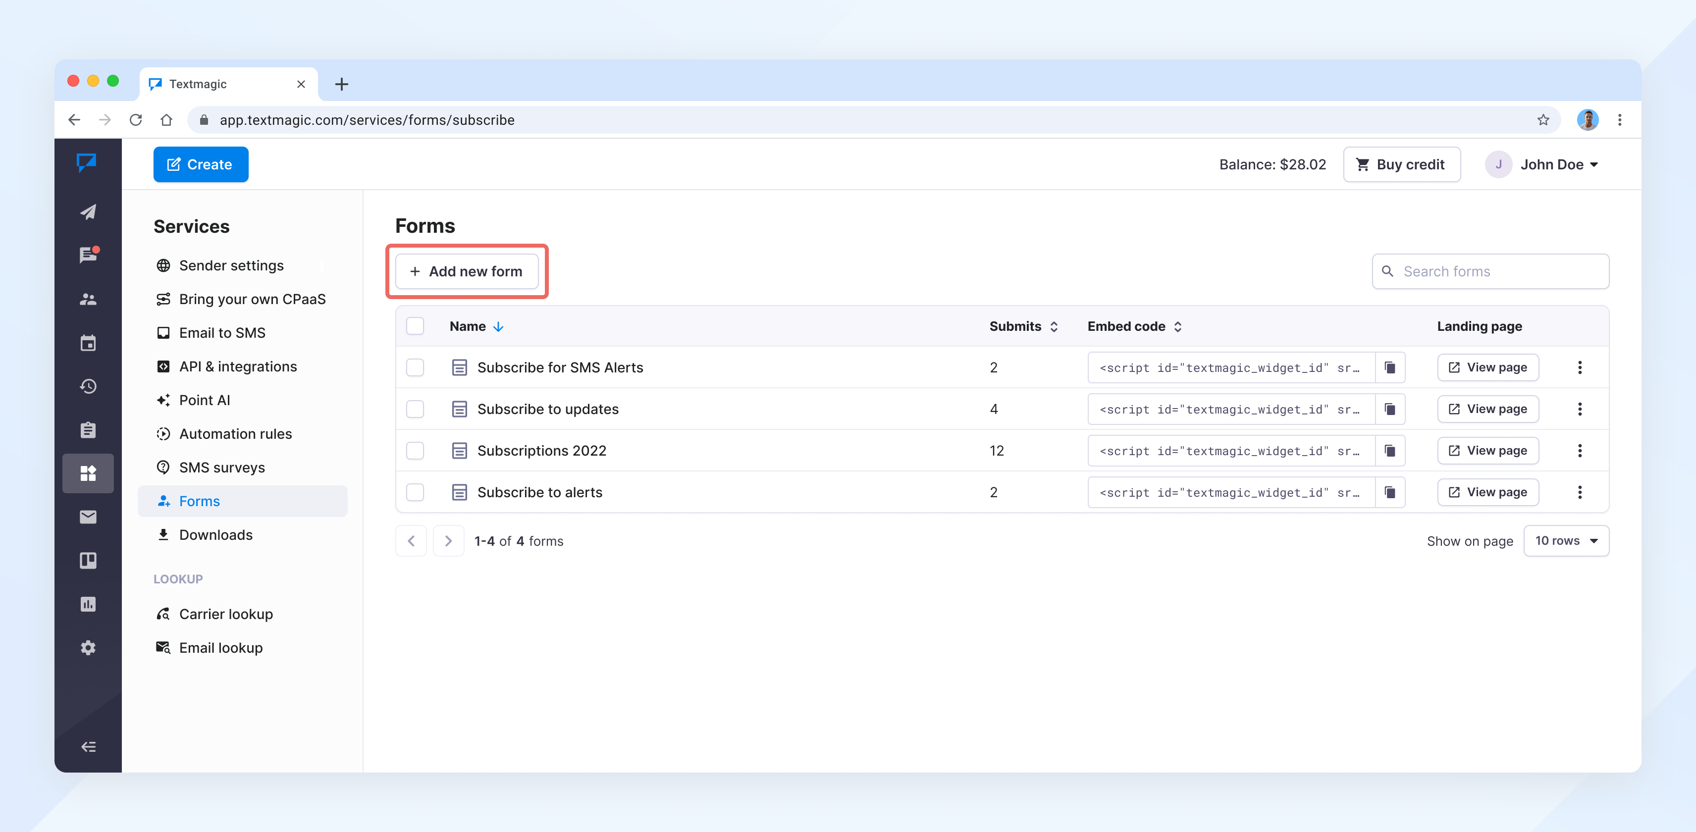
Task: Open more options for Subscribe to alerts
Action: (x=1580, y=492)
